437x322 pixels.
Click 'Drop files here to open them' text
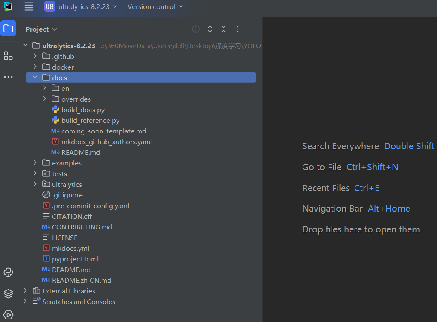(x=361, y=229)
